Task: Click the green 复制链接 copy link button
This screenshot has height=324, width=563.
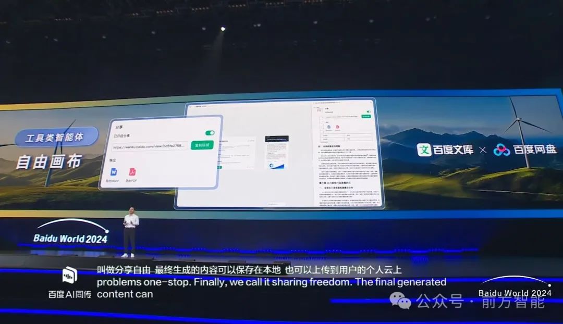Action: (202, 145)
